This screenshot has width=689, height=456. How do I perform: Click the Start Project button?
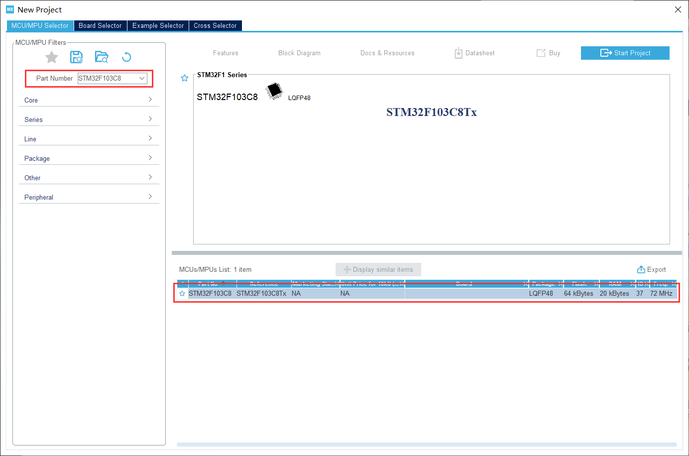[x=625, y=53]
